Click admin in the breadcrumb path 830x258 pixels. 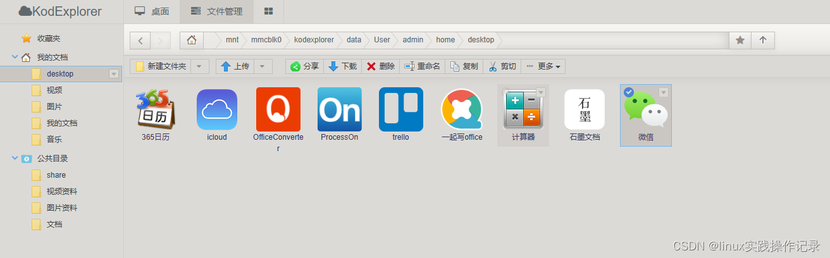[413, 40]
